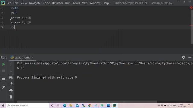The image size is (193, 108).
Task: Click the editor vertical scrollbar
Action: [x=192, y=26]
